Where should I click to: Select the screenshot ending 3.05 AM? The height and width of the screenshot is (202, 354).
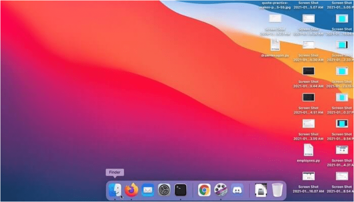click(308, 124)
